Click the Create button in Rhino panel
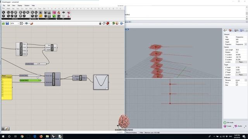Screen dimensions: 248x139 point(227,126)
